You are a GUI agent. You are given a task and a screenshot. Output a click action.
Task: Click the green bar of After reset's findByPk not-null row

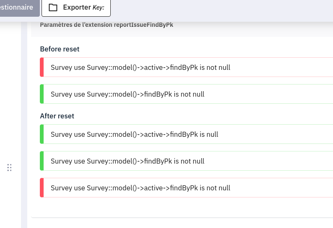[42, 161]
